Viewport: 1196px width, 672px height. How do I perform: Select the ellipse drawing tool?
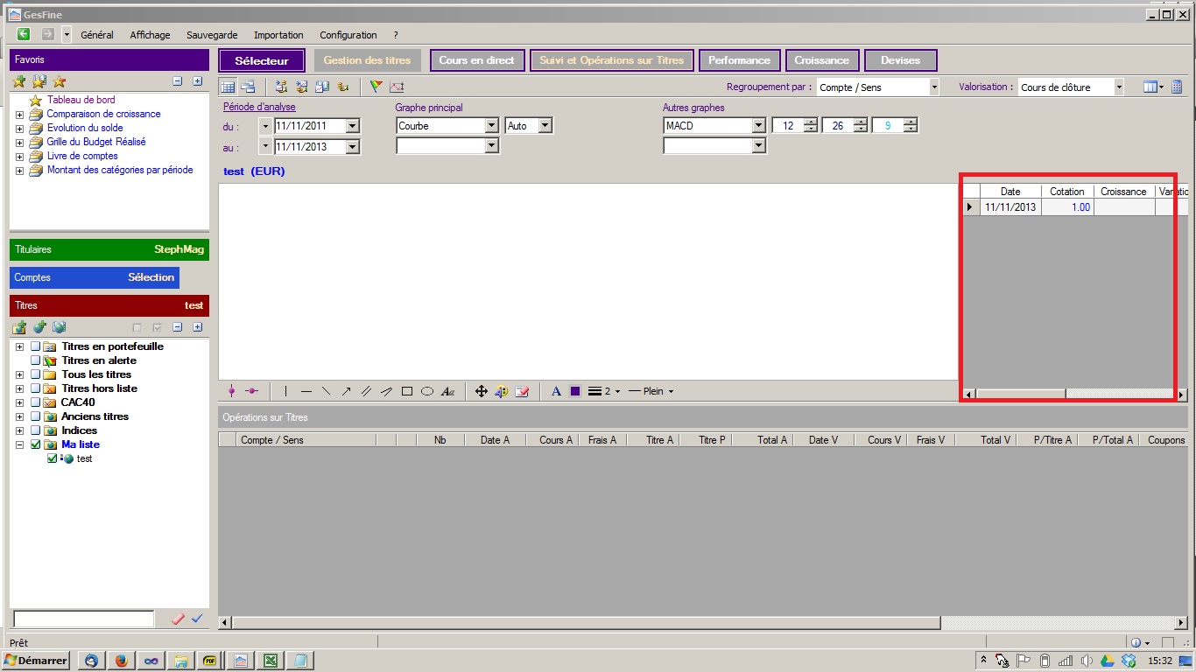click(x=427, y=391)
